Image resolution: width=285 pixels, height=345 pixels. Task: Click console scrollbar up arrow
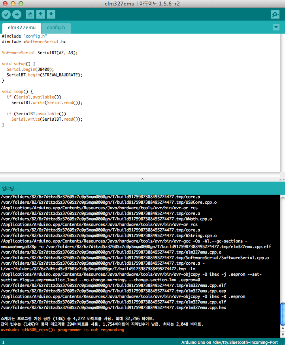pyautogui.click(x=283, y=328)
